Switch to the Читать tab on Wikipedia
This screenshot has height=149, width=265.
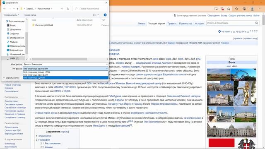tap(142, 24)
